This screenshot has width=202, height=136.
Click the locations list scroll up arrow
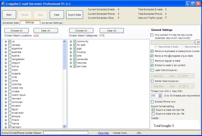click(x=64, y=41)
